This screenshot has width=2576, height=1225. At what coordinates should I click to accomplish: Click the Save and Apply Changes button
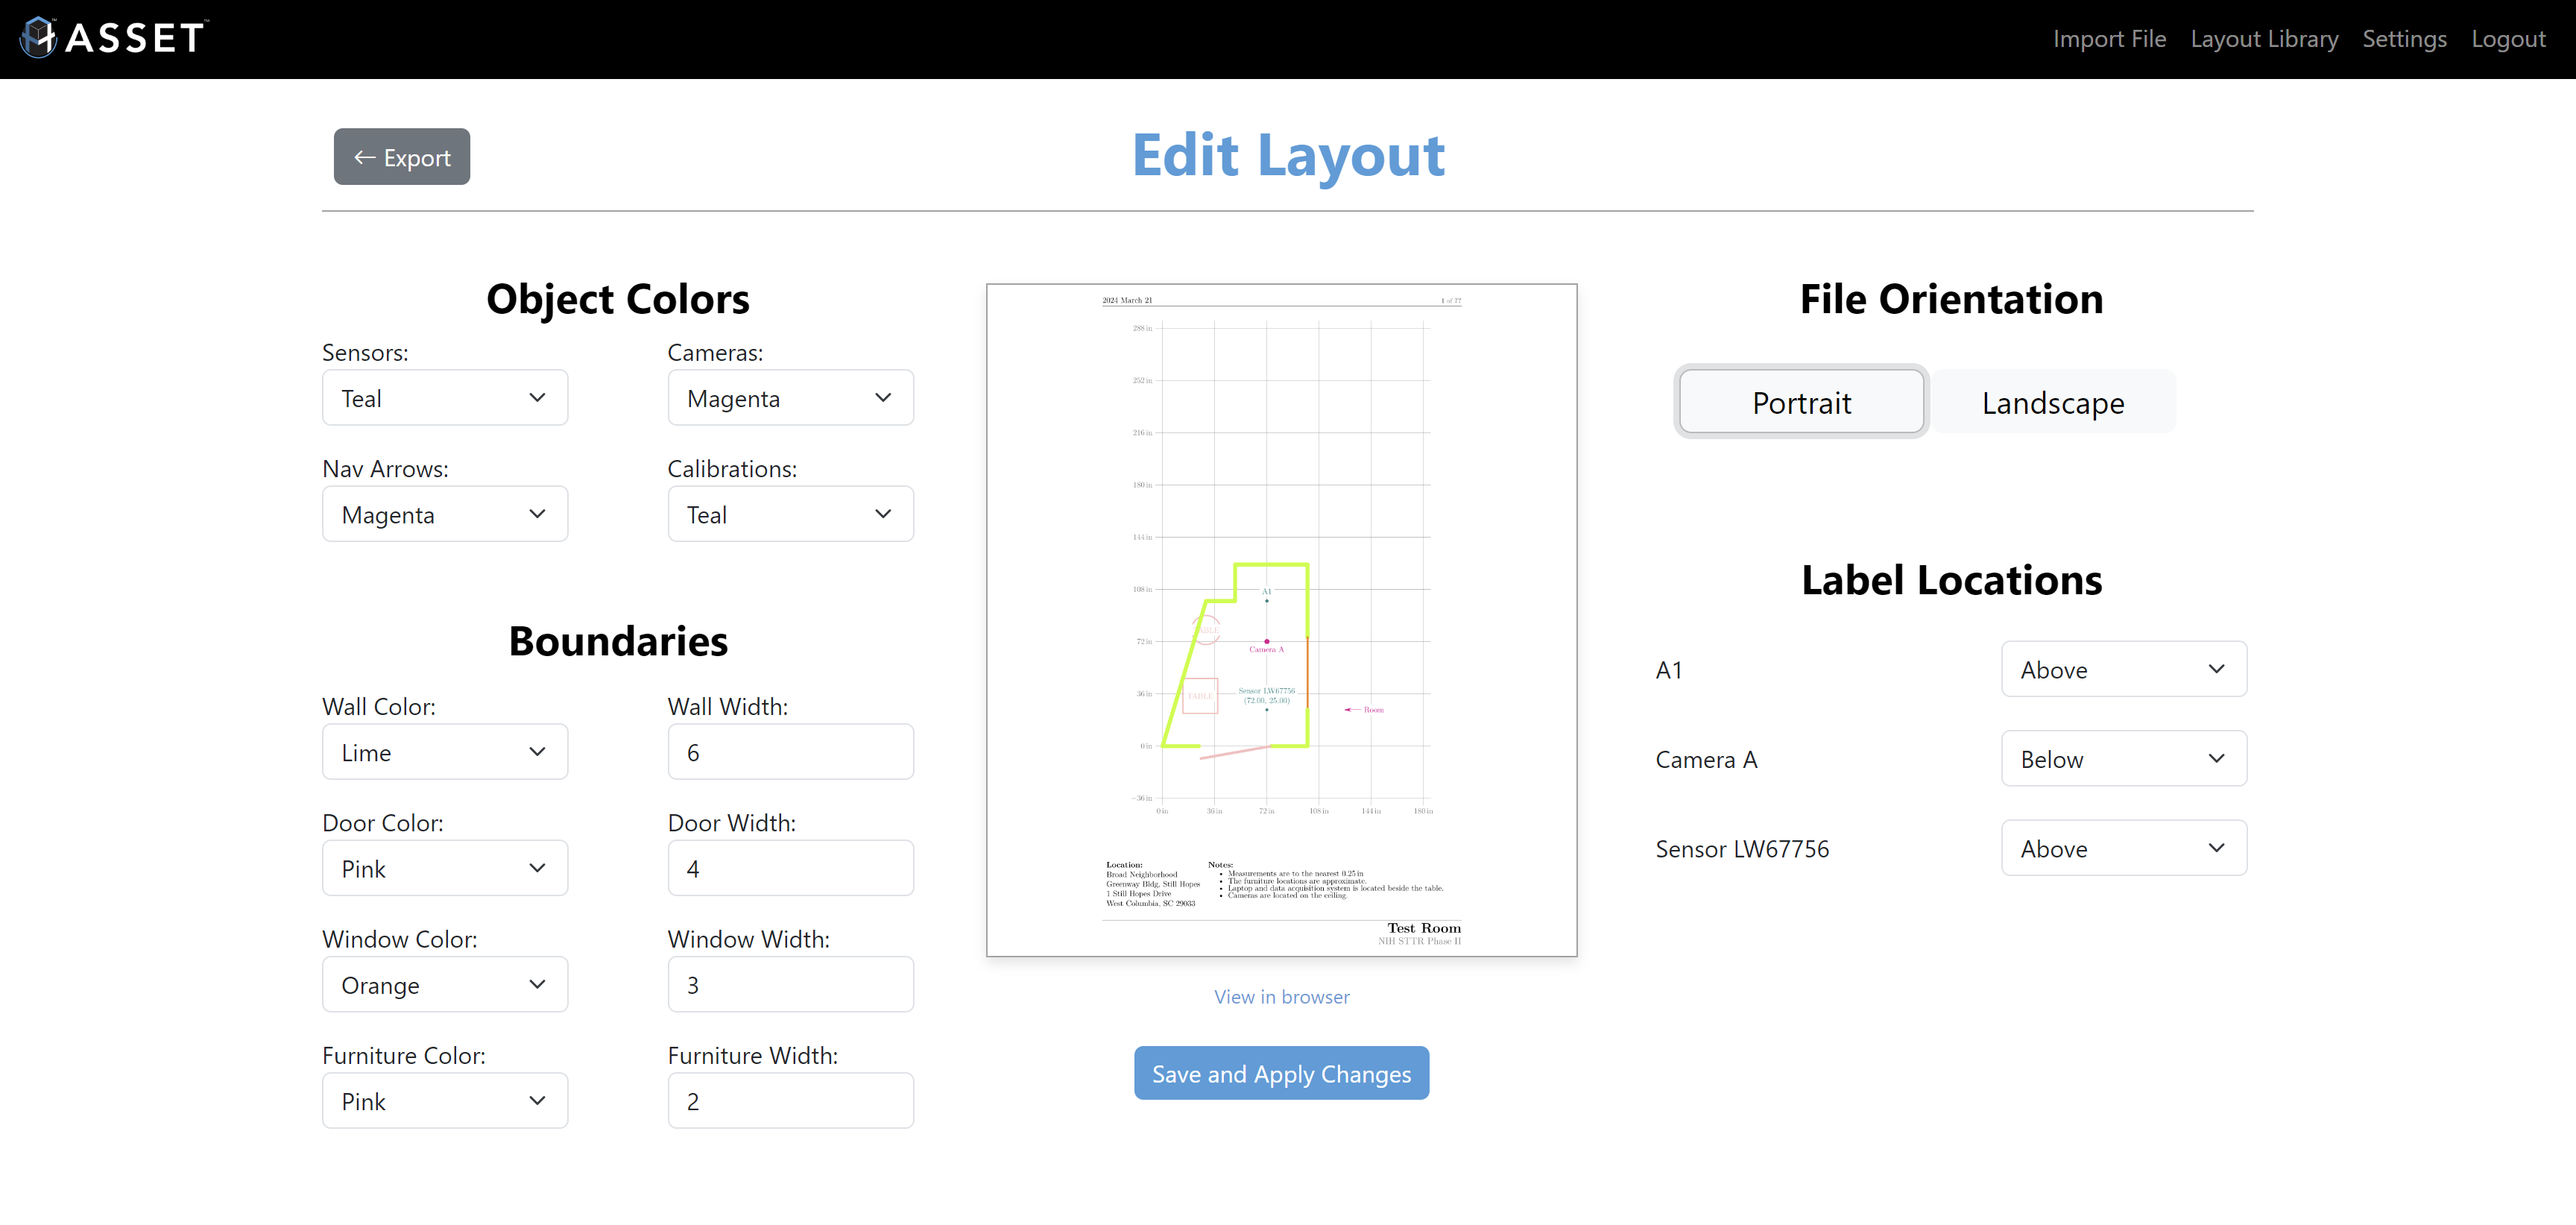(1280, 1074)
